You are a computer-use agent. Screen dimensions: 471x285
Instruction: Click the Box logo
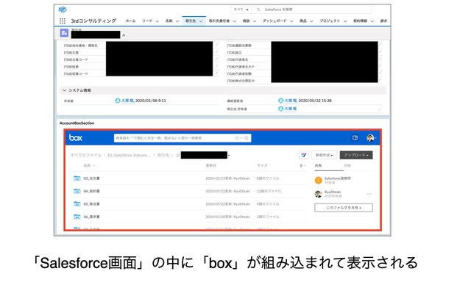(x=75, y=137)
